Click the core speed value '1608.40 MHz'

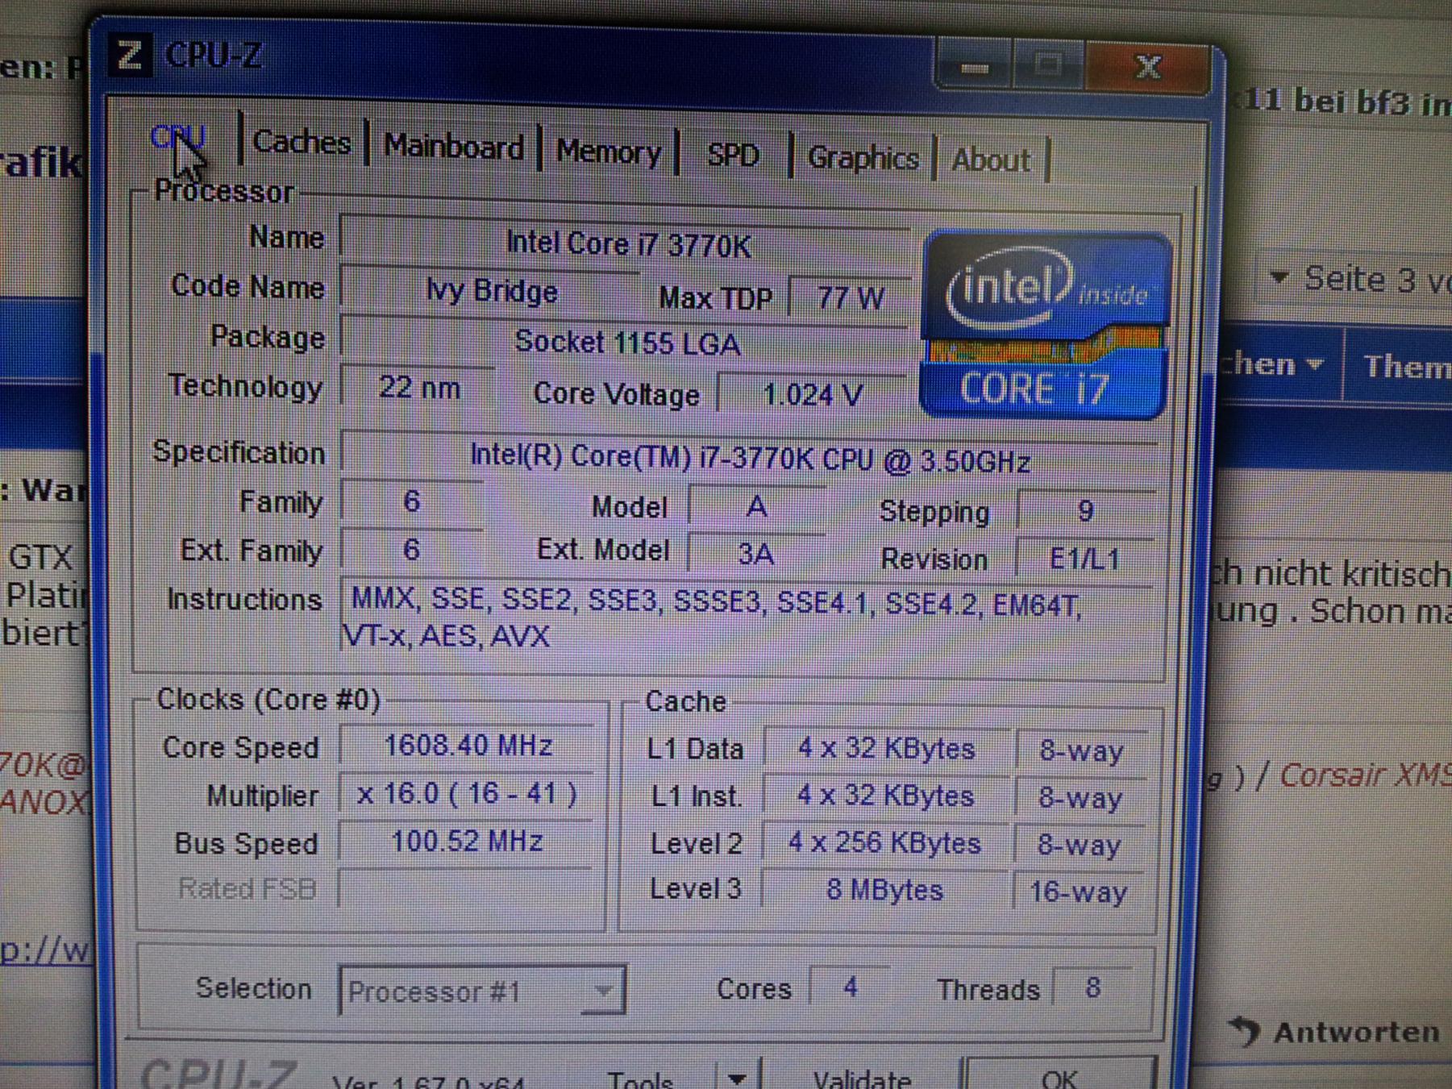coord(467,746)
